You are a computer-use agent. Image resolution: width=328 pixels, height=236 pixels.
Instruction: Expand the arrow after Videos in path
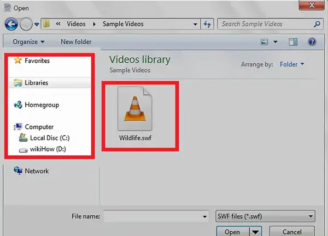(x=95, y=24)
